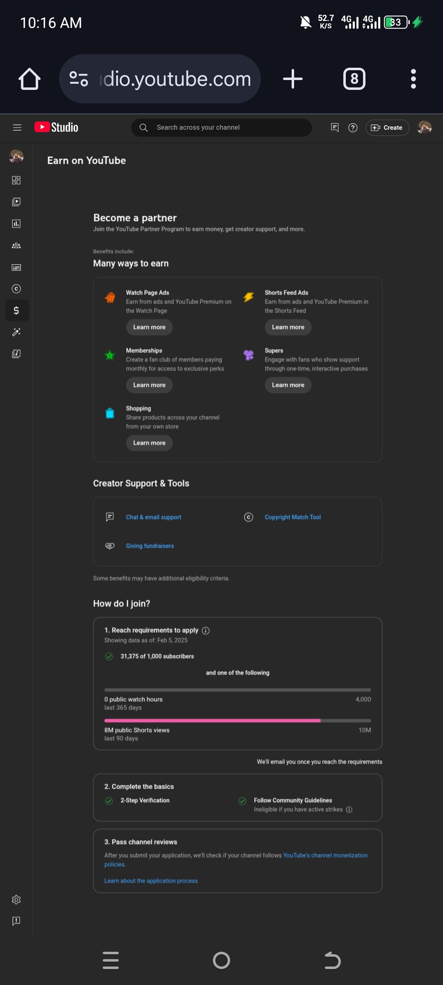Screen dimensions: 443x985
Task: Open Community section in sidebar
Action: click(16, 245)
